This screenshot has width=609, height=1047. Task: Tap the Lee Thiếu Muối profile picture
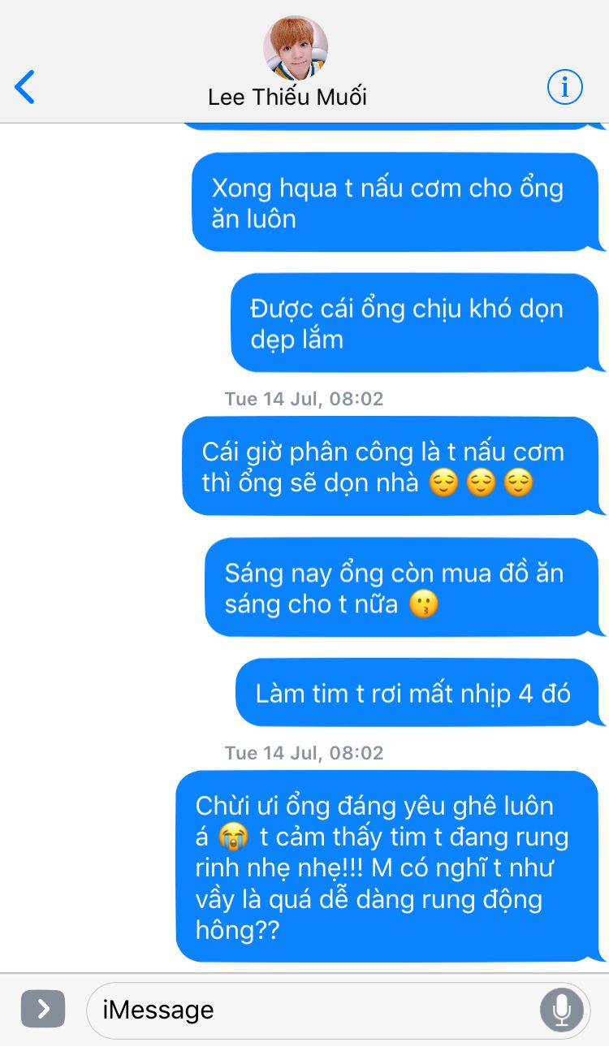click(x=296, y=47)
